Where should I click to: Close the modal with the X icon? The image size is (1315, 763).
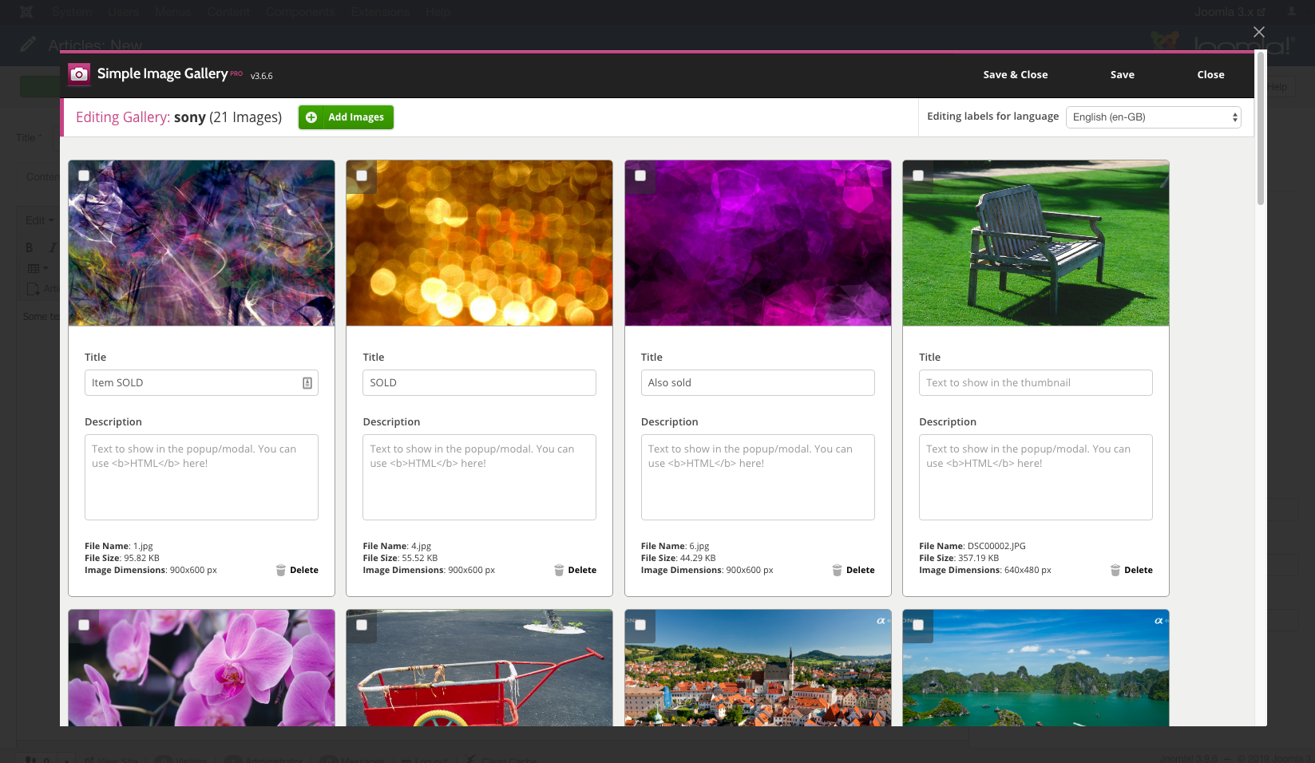[x=1259, y=32]
